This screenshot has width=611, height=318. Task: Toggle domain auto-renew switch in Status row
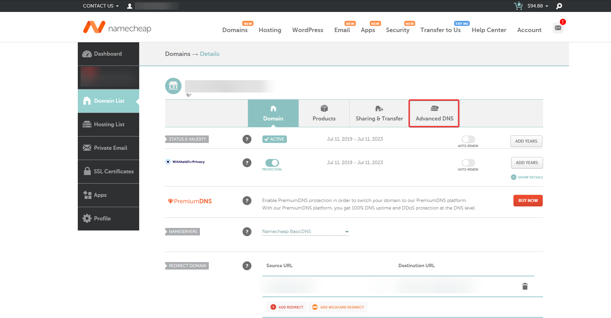[468, 139]
